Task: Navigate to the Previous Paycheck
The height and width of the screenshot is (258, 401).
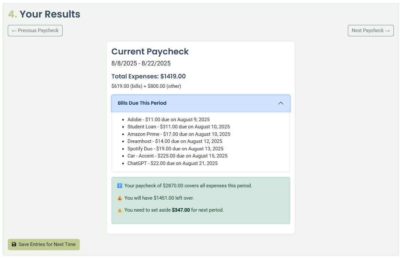Action: pyautogui.click(x=35, y=30)
